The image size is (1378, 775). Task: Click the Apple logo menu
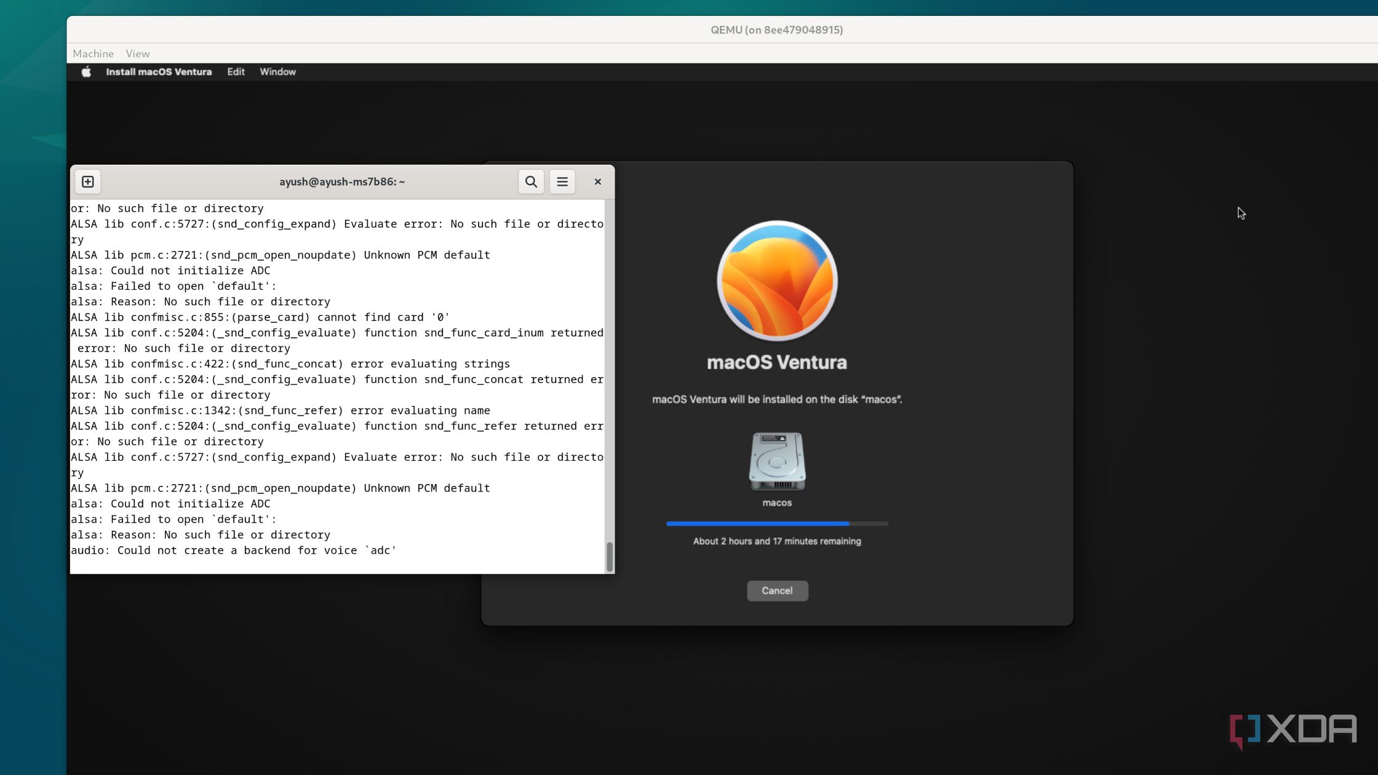click(x=87, y=72)
